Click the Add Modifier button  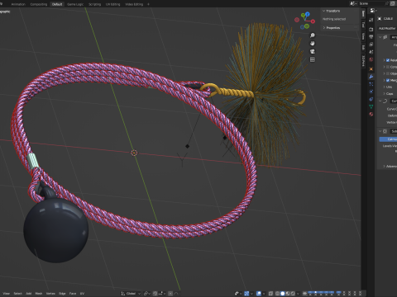tap(387, 28)
